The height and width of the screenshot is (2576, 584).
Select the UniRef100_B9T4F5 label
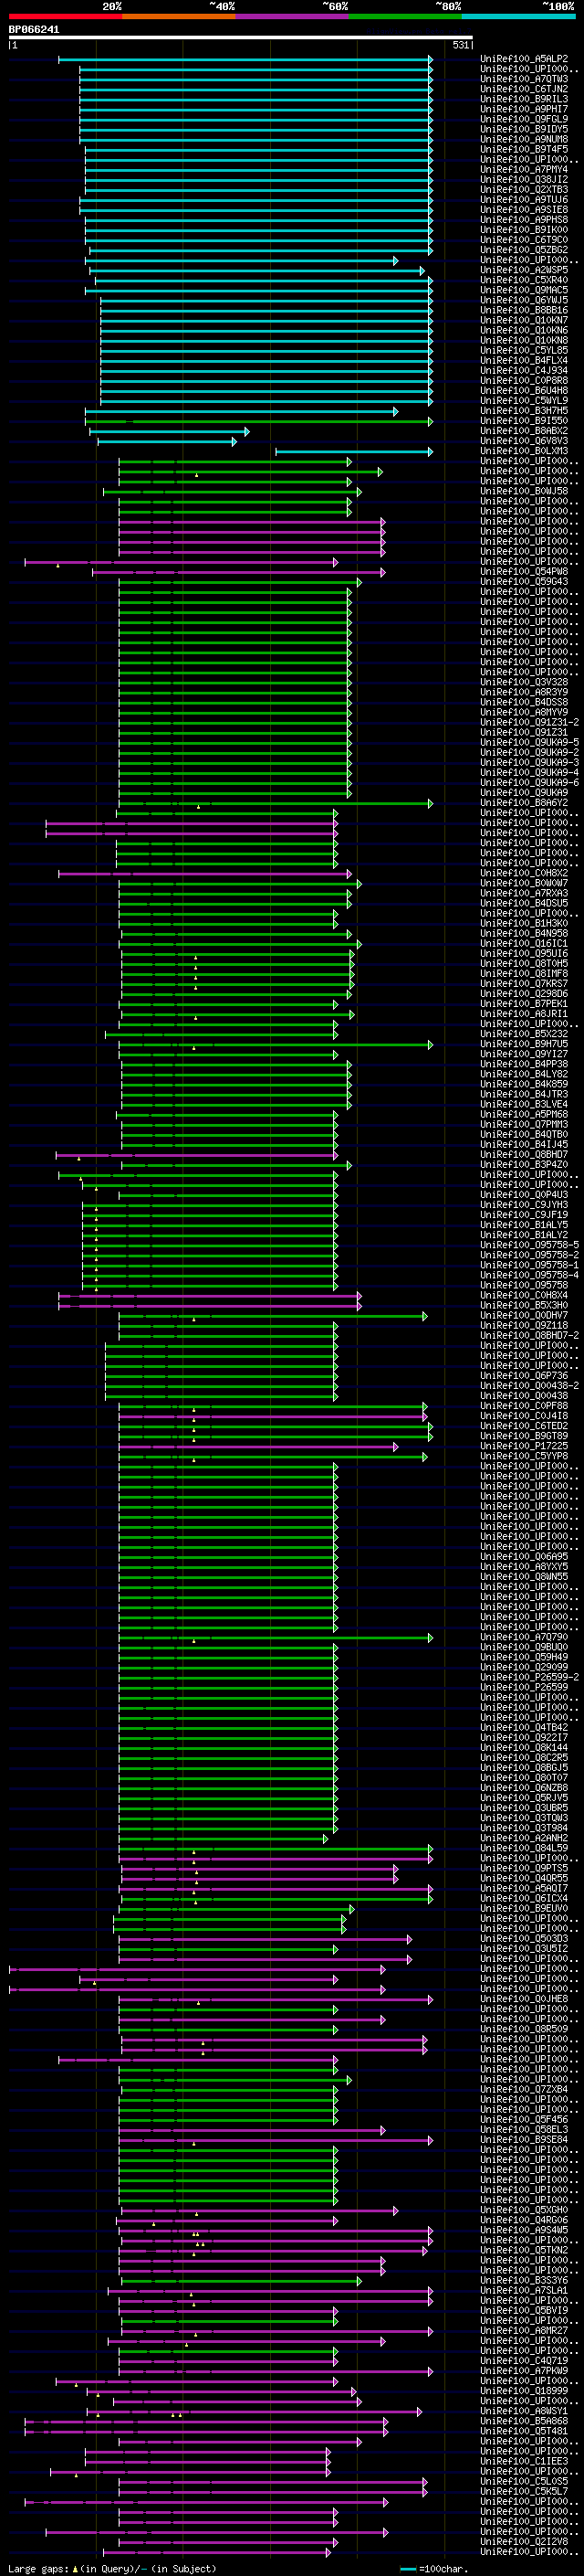[524, 150]
